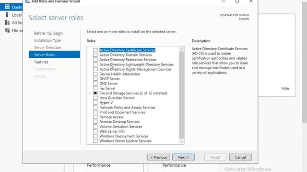Click the roles list scrollbar thumb
Image resolution: width=307 pixels, height=172 pixels.
181,95
